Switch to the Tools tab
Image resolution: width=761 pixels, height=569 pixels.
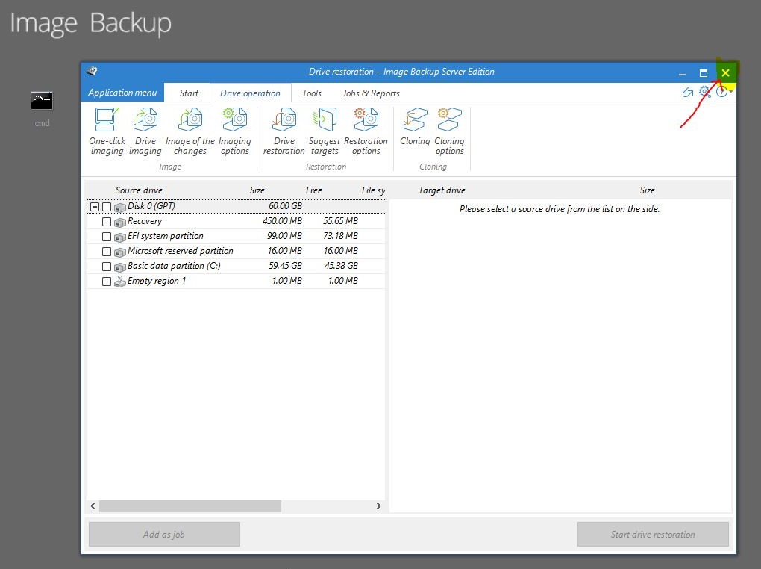coord(312,93)
